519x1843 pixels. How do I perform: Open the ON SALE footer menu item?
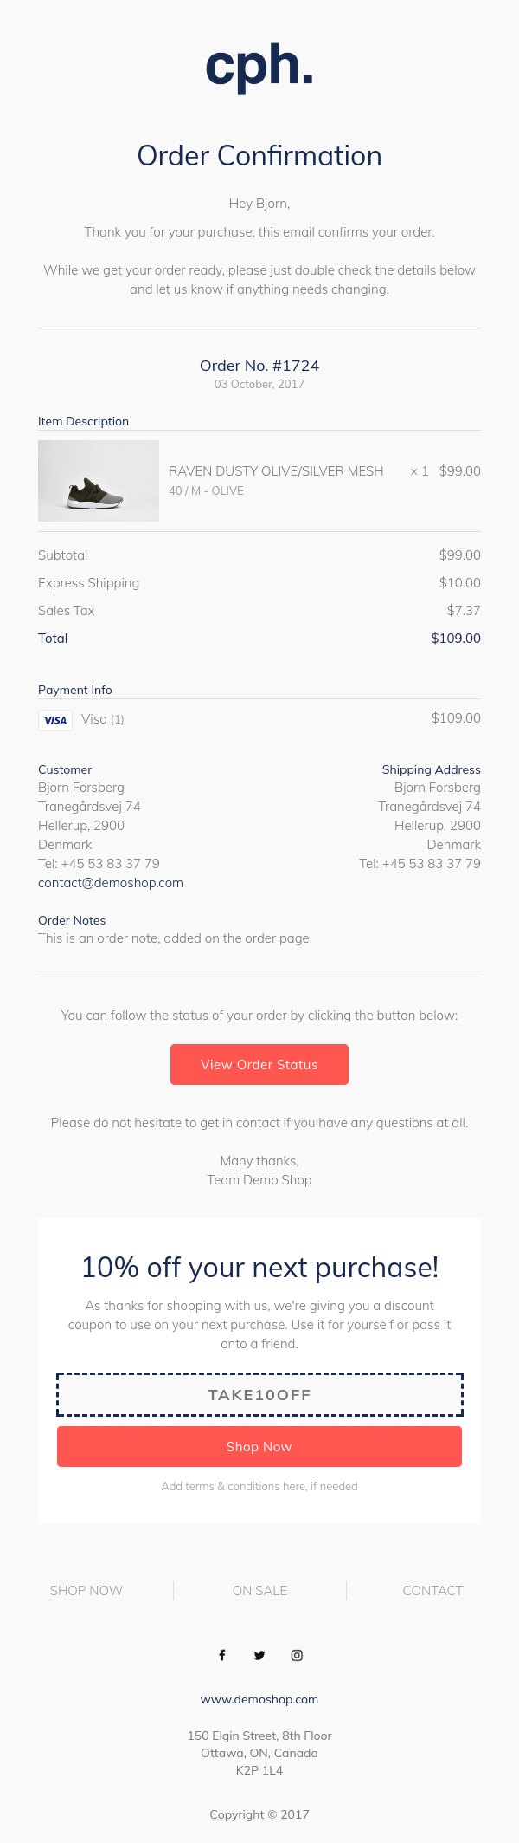[259, 1590]
